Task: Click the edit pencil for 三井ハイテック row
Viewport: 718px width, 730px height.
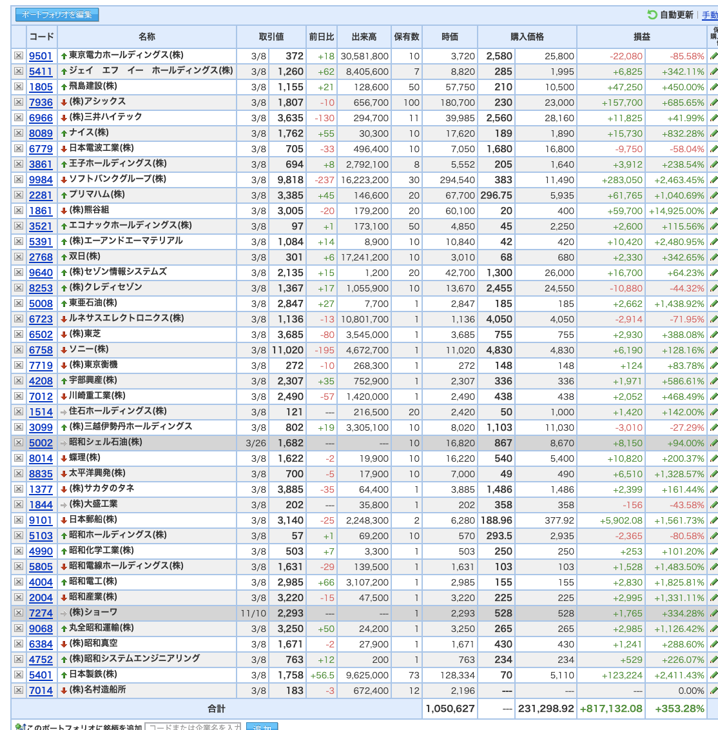Action: tap(713, 118)
